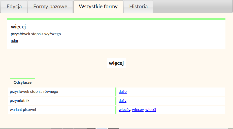Click empty tab bar area beside Historia

(x=192, y=7)
